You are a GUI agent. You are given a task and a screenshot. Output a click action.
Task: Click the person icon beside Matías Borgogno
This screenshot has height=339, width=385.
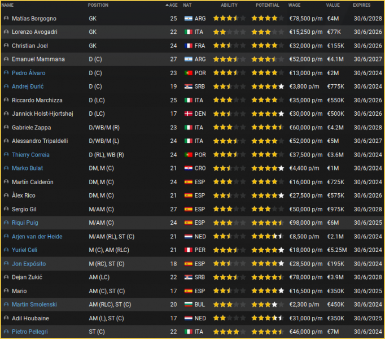(6, 19)
